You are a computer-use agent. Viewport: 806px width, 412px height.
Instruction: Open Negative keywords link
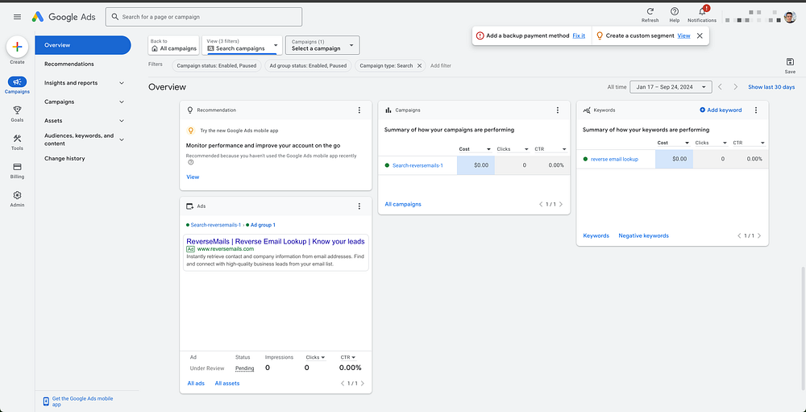(643, 235)
